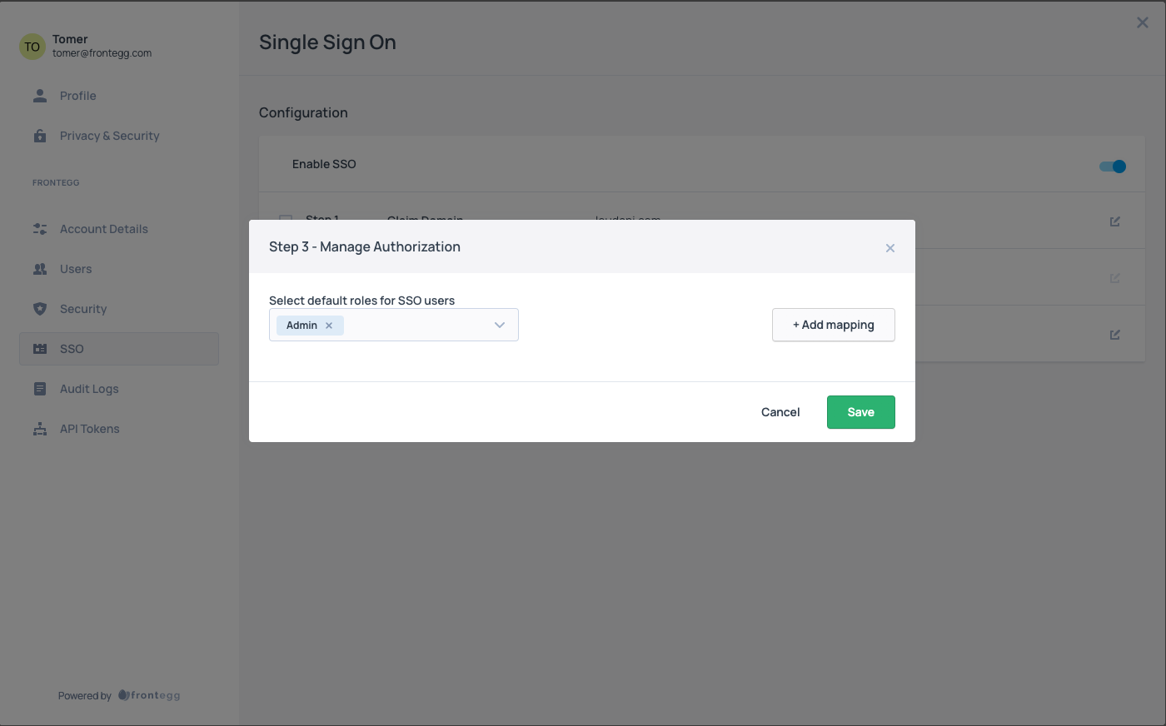Remove the Admin role tag
The image size is (1166, 726).
coord(329,326)
